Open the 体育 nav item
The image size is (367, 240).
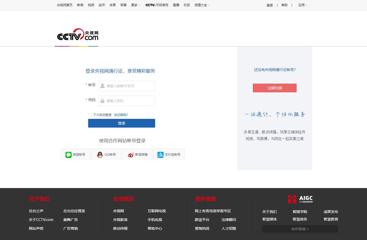point(113,5)
